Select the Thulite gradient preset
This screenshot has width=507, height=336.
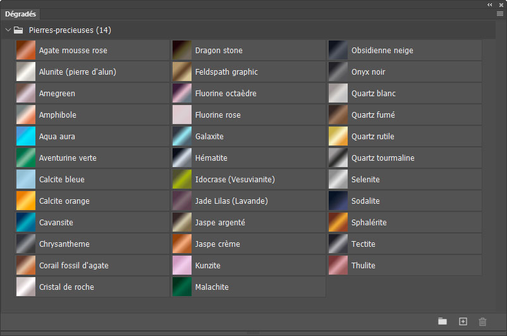click(x=338, y=266)
